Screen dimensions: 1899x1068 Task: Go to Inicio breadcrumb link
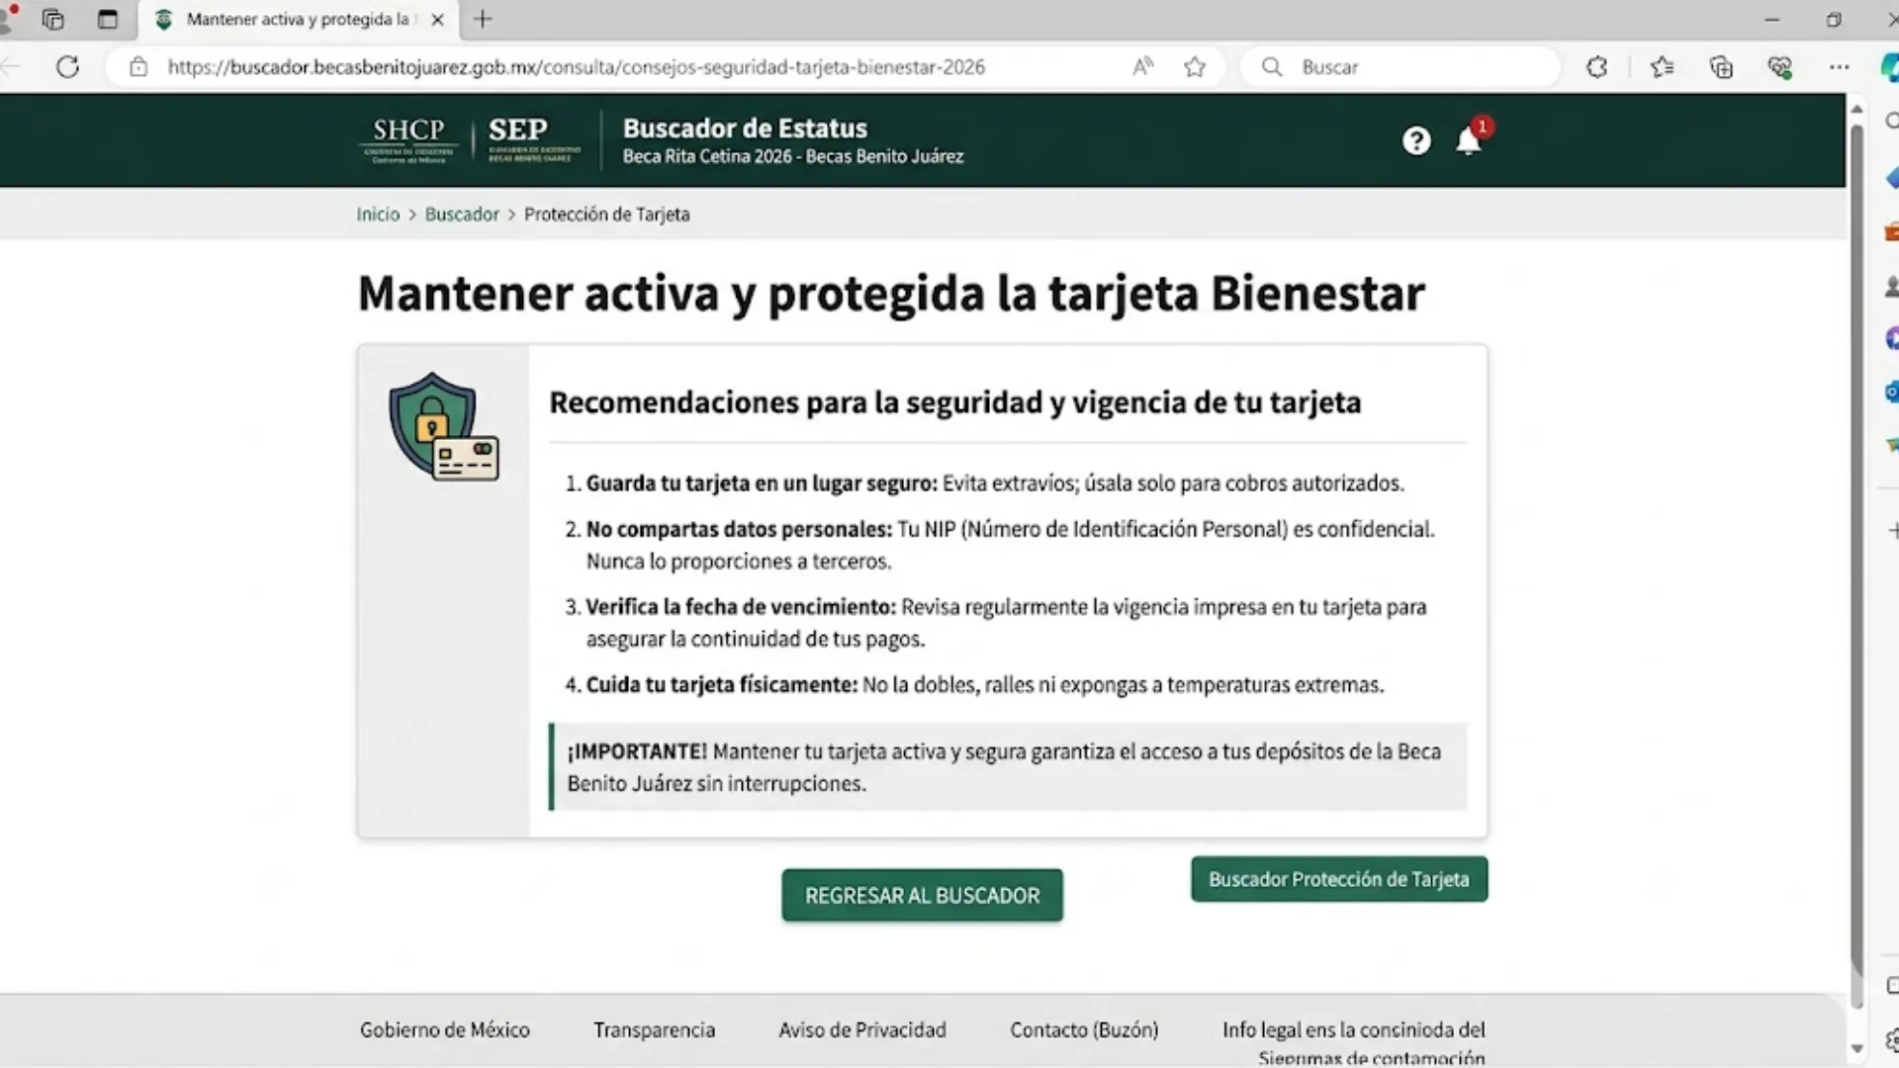point(378,215)
